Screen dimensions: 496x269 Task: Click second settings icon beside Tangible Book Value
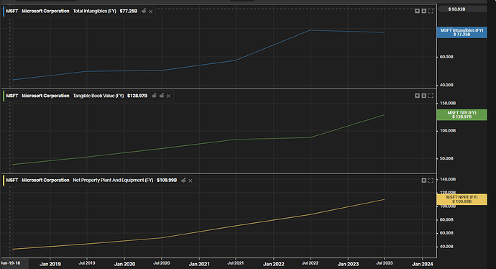(162, 96)
